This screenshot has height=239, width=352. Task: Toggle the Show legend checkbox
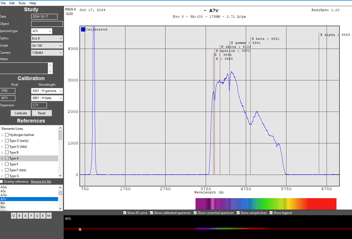271,213
